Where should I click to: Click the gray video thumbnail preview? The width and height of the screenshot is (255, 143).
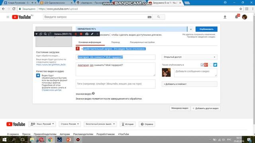[54, 37]
